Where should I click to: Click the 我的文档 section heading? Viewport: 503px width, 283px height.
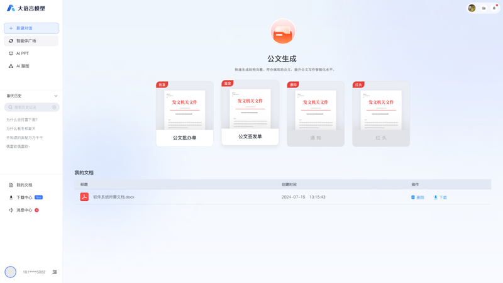click(84, 172)
